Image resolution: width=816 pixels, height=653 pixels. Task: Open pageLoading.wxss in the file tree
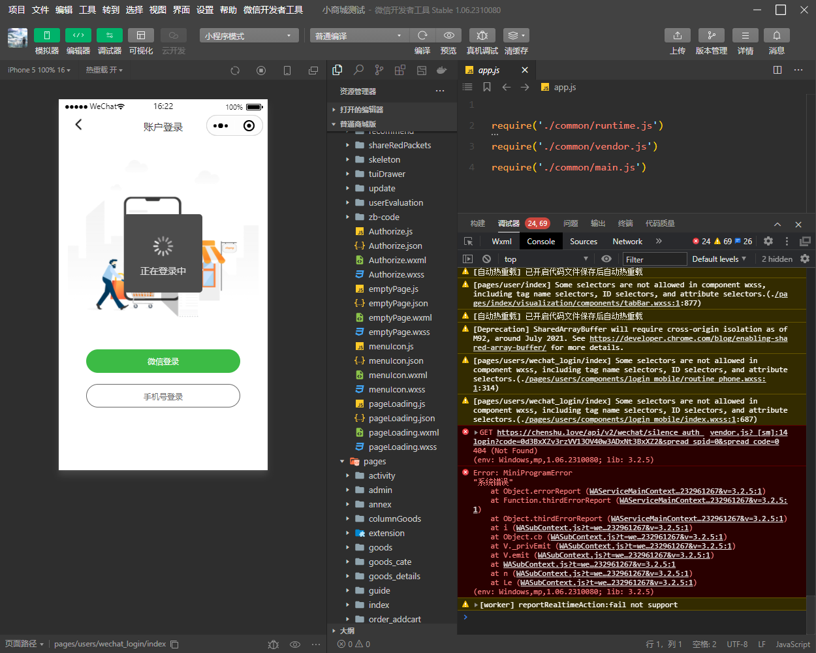coord(403,447)
